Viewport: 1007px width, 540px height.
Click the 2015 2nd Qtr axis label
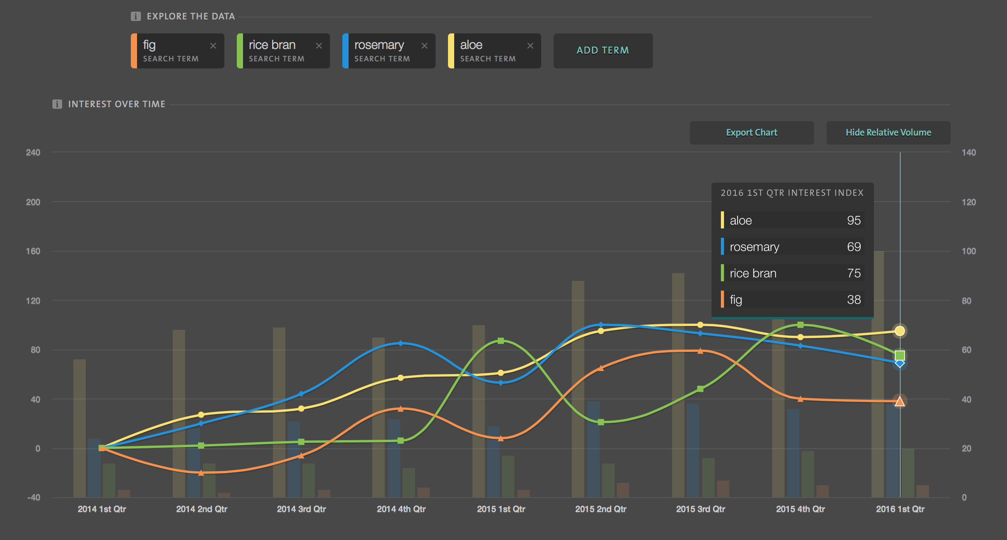601,509
